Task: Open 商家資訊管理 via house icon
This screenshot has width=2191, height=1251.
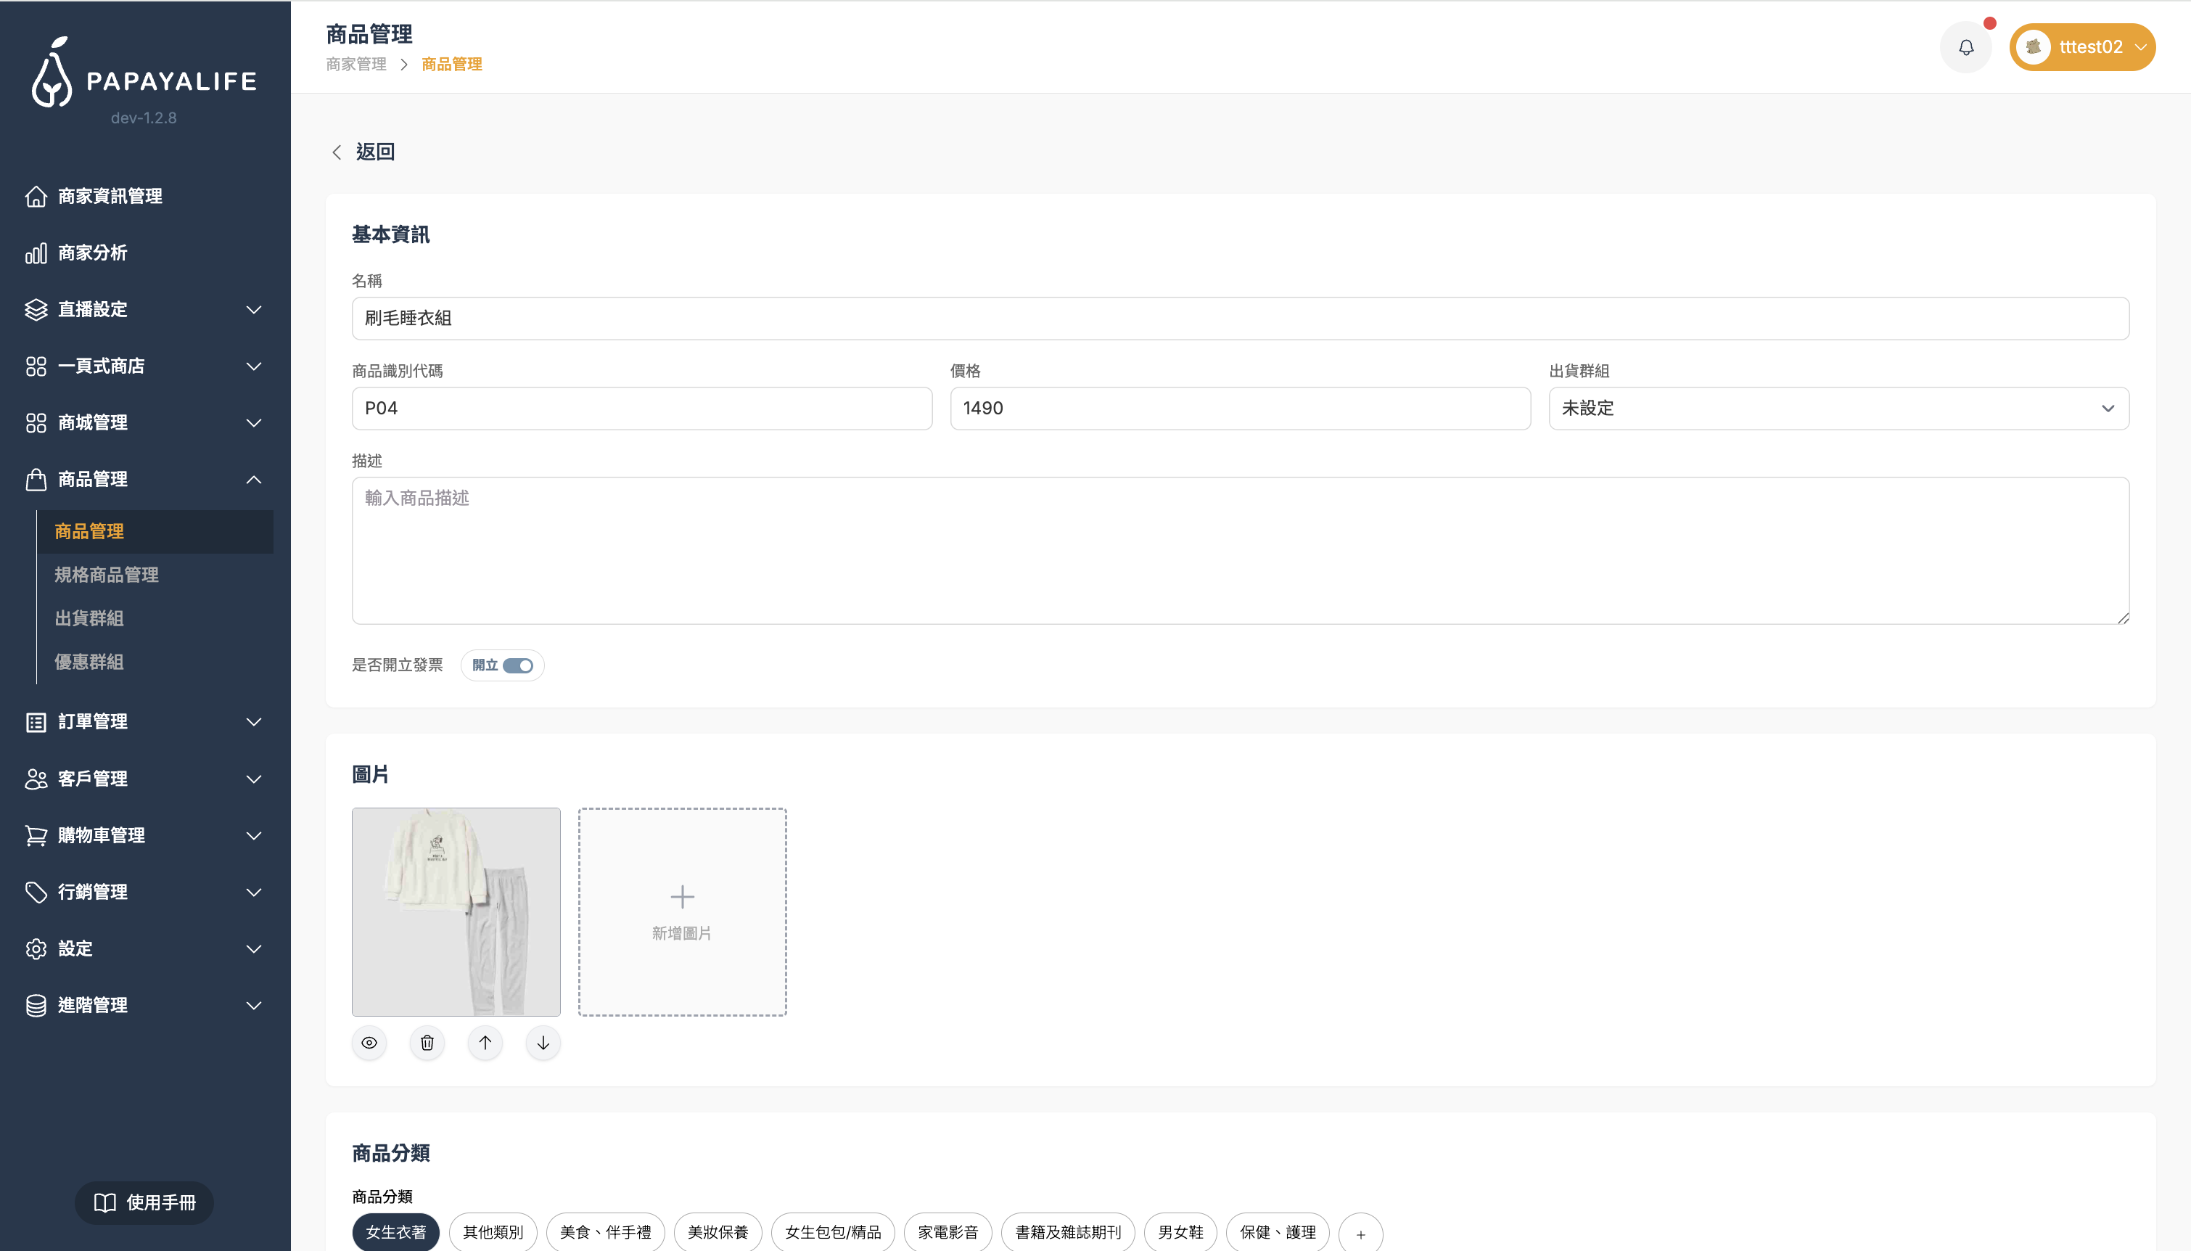Action: (36, 196)
